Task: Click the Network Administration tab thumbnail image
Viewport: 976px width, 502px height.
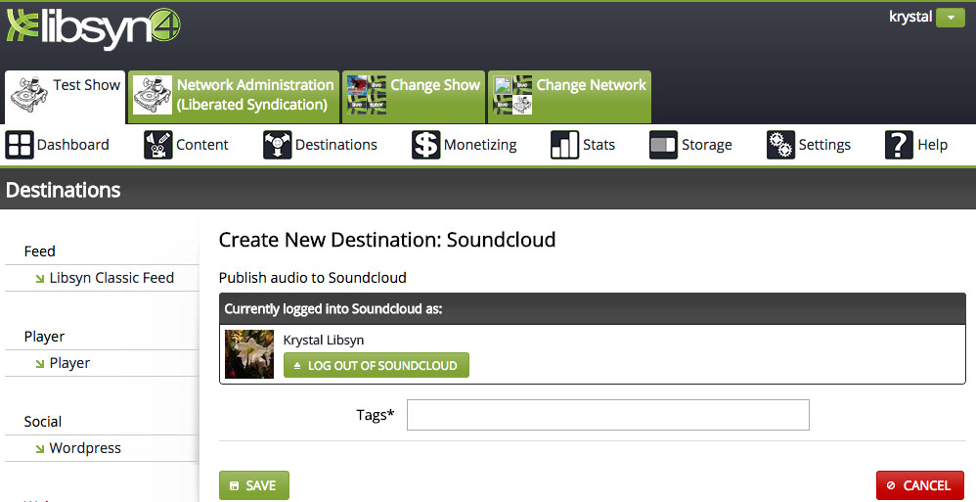Action: (x=153, y=95)
